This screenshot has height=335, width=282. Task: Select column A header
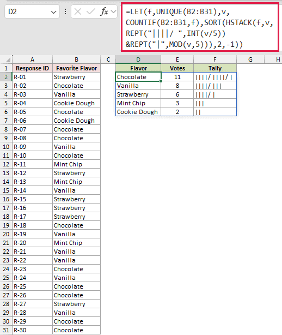pos(33,59)
